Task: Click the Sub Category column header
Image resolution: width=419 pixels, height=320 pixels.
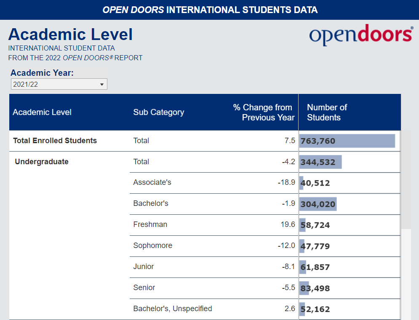Action: [159, 112]
